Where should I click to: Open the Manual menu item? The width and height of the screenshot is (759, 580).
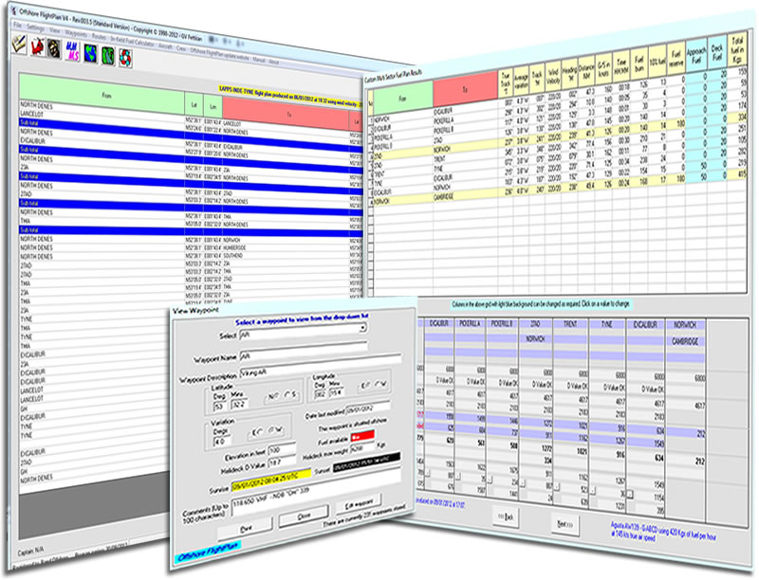(x=258, y=60)
